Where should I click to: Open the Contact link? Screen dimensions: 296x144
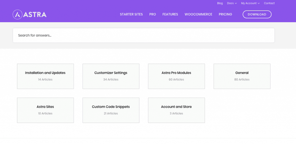[269, 3]
